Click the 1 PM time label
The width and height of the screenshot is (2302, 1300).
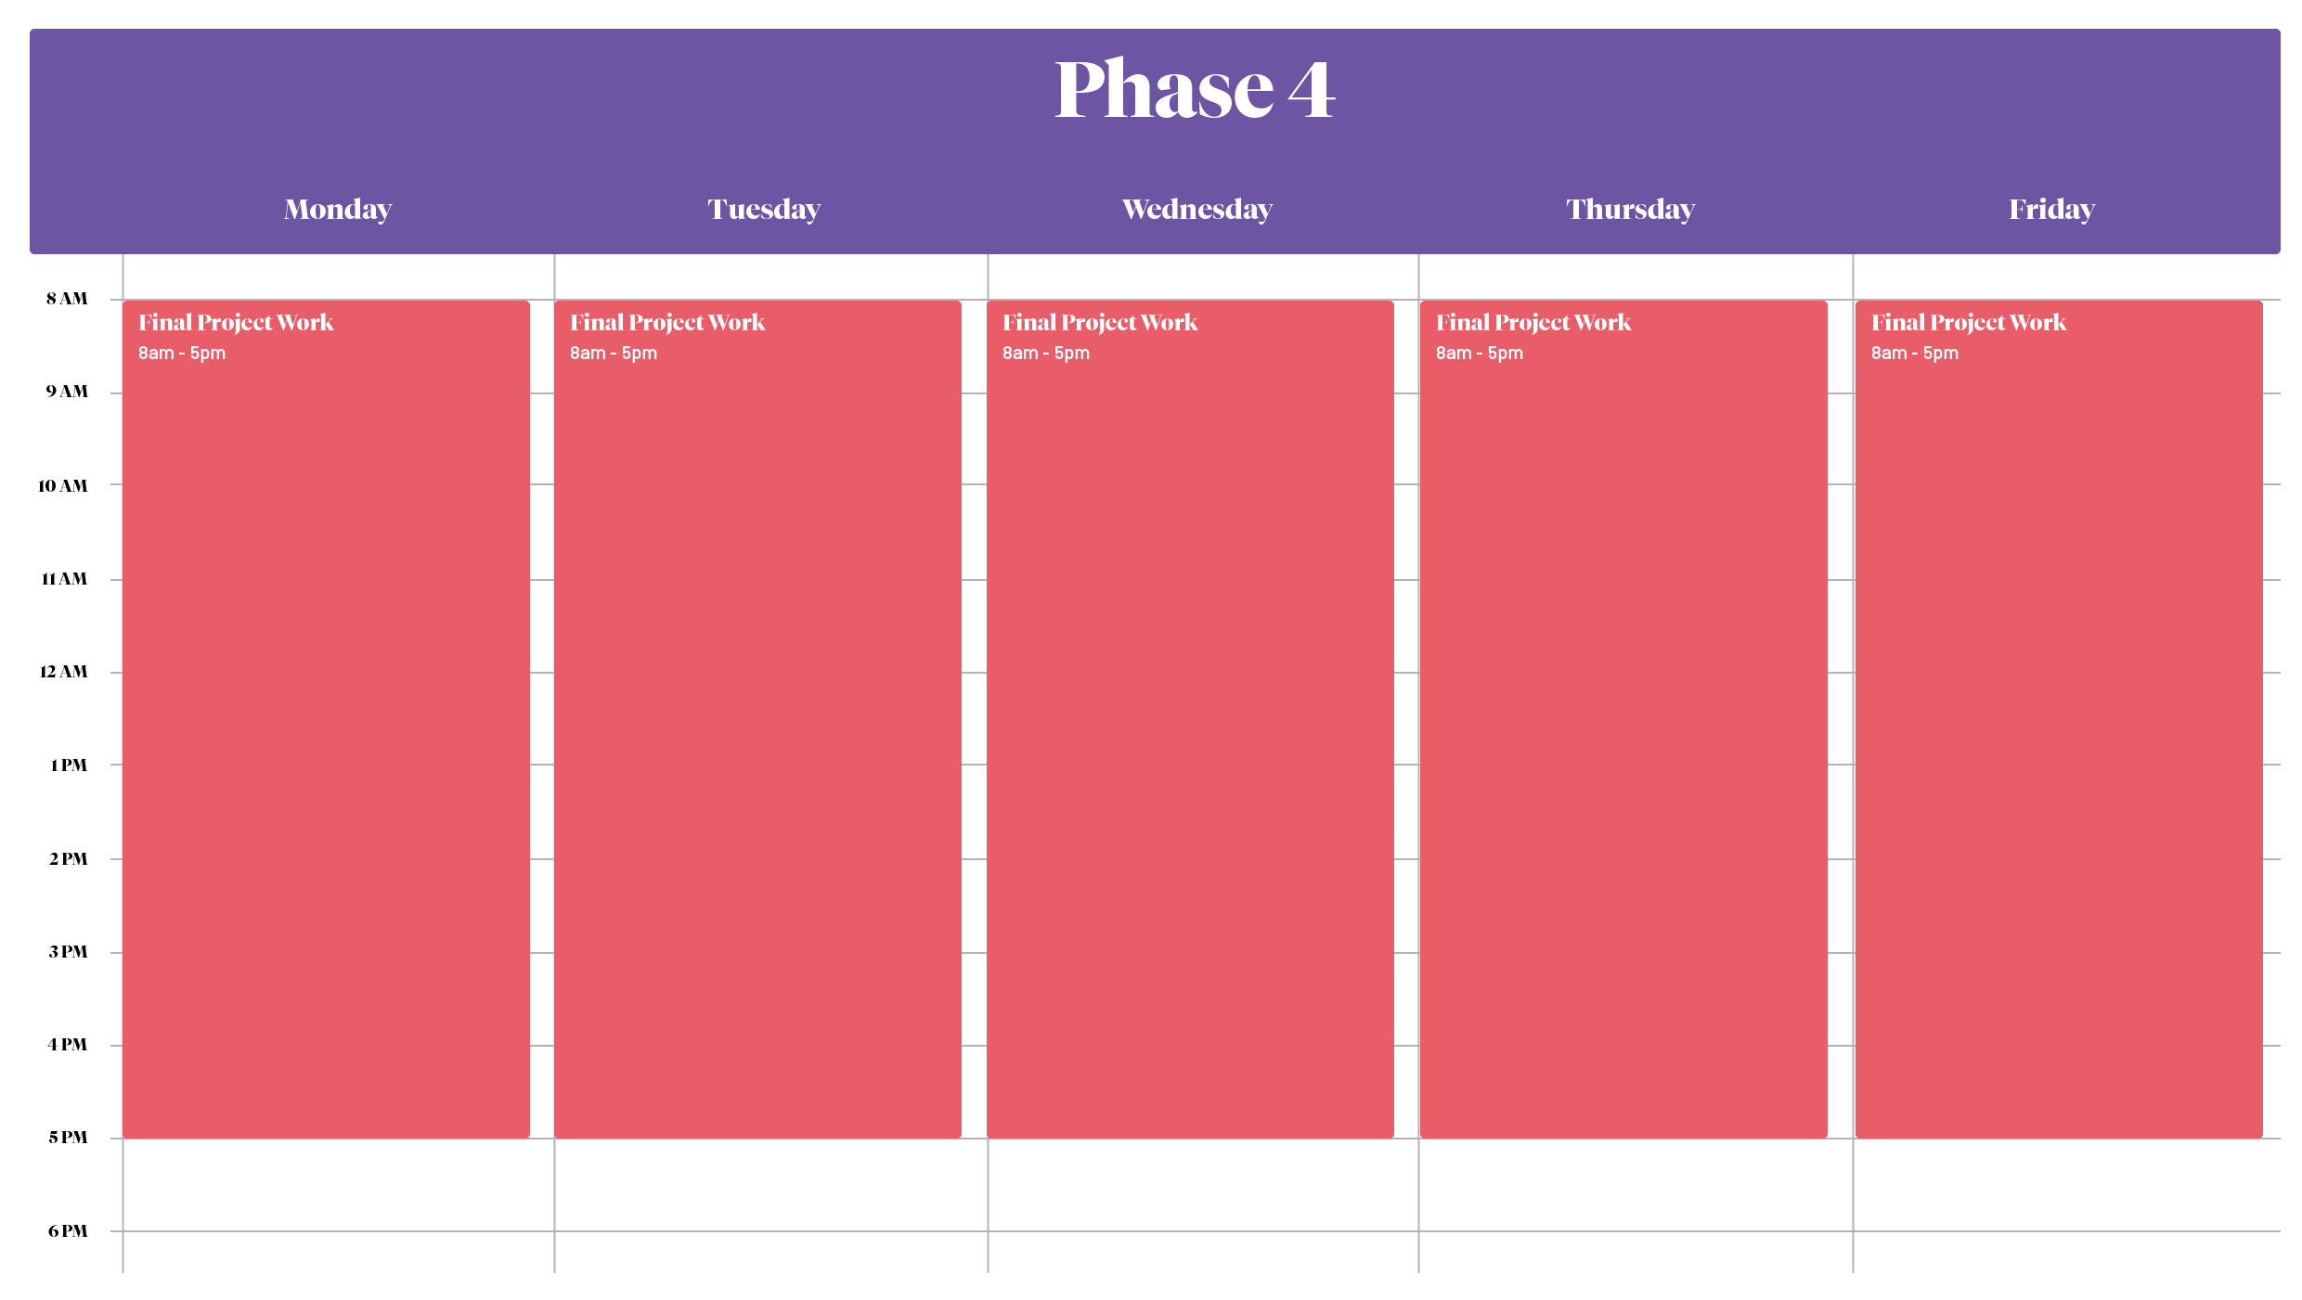click(x=69, y=766)
